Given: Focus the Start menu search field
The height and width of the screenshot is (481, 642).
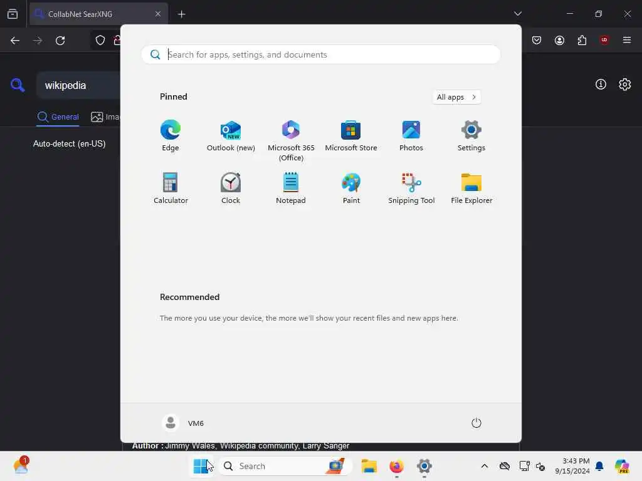Looking at the screenshot, I should pos(321,54).
